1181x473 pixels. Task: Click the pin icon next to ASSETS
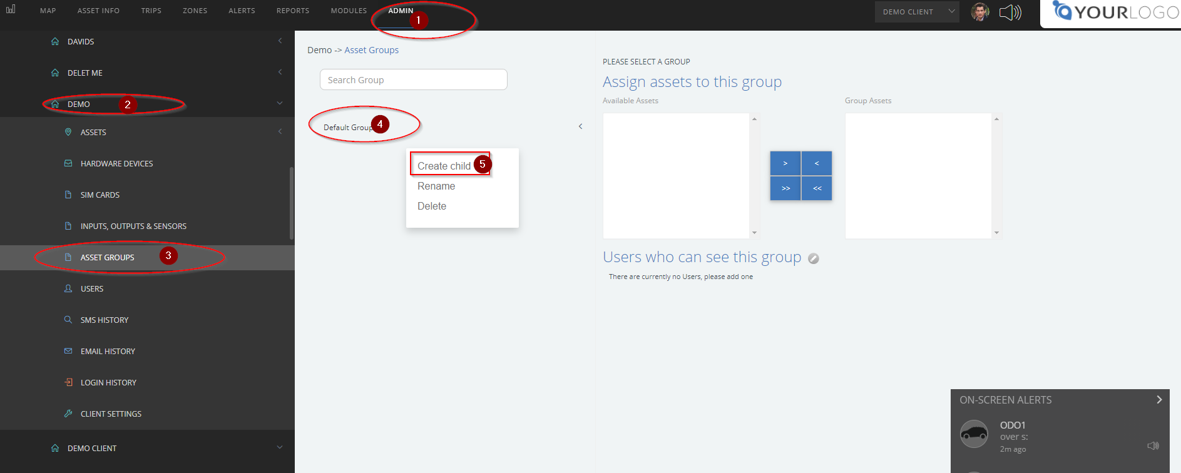(68, 132)
